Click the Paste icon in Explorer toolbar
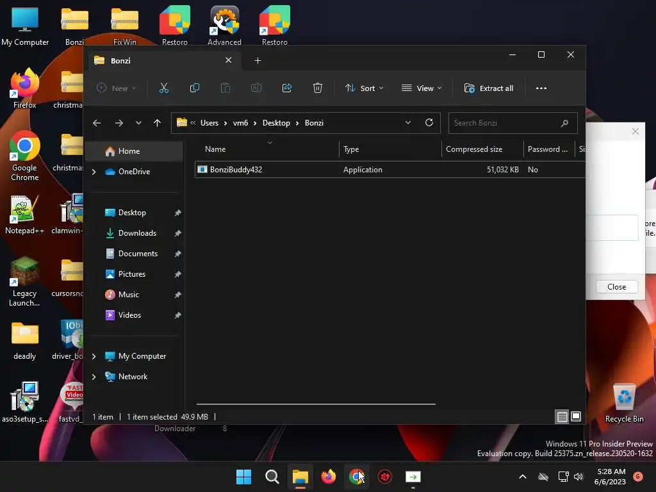Viewport: 656px width, 492px height. pyautogui.click(x=225, y=88)
